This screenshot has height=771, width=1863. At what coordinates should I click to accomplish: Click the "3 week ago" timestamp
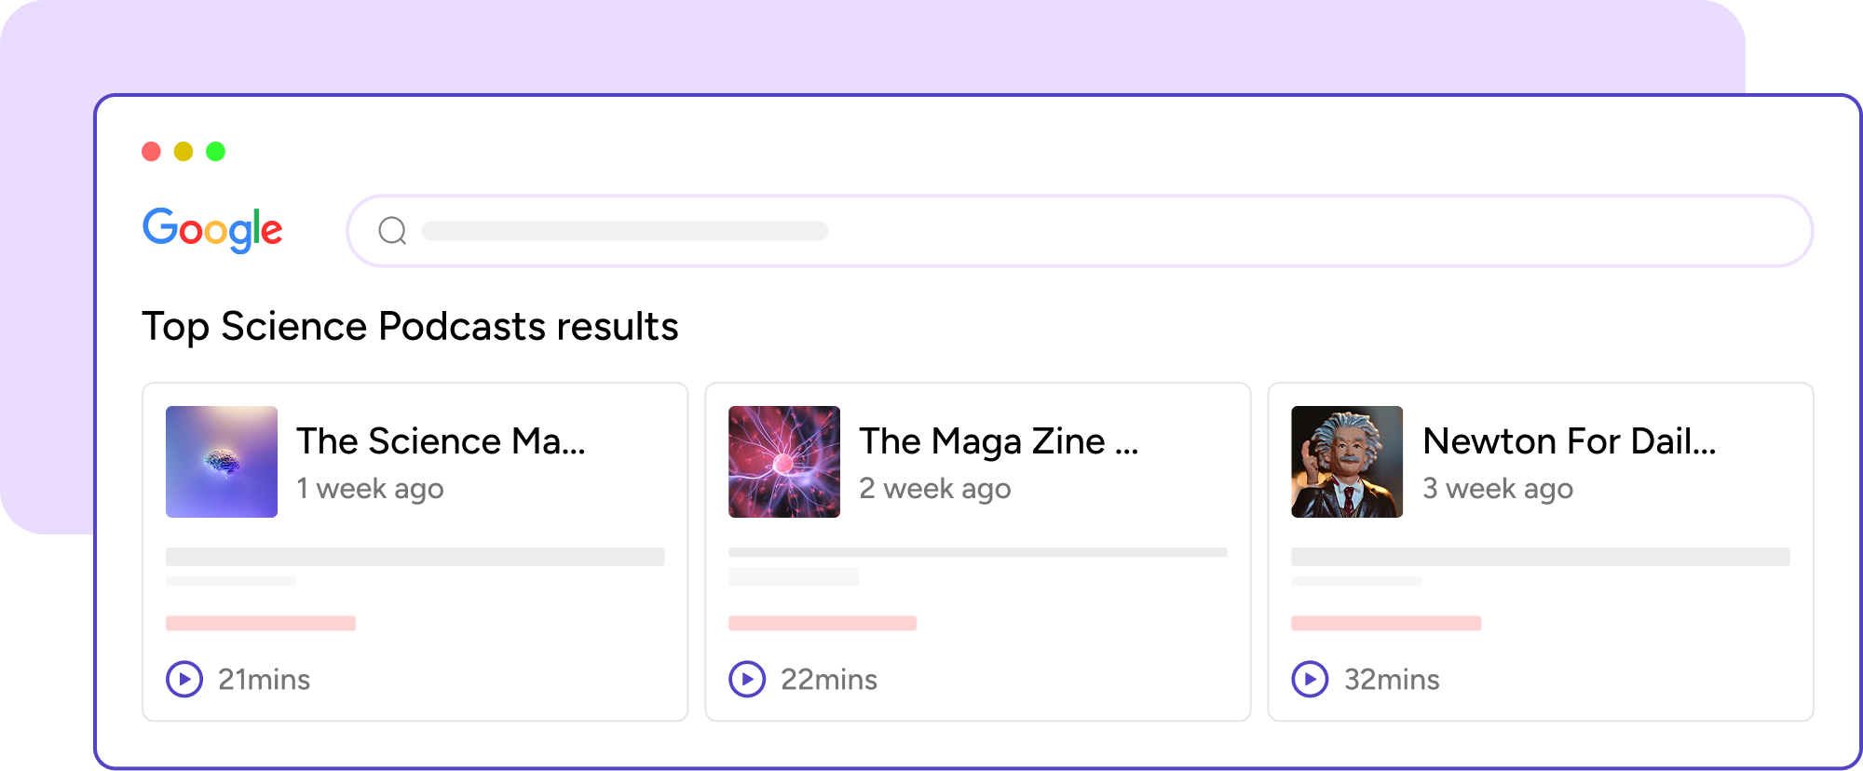tap(1497, 489)
